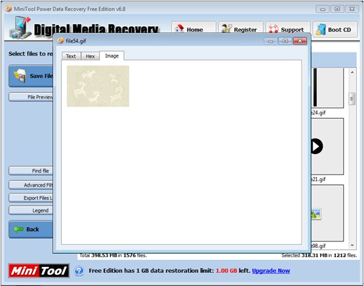Viewport: 364px width, 286px height.
Task: Follow the Upgrade Now link
Action: (x=271, y=271)
